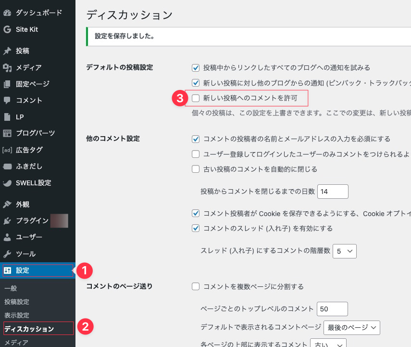Toggle 古い投稿のコメントを自動的に閉じる checkbox

[x=196, y=169]
